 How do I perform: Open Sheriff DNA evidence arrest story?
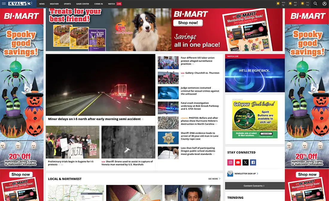tap(199, 136)
